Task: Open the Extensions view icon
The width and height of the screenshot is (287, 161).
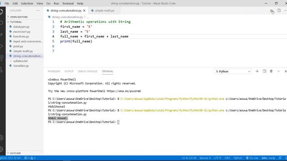Action: [x=1, y=58]
